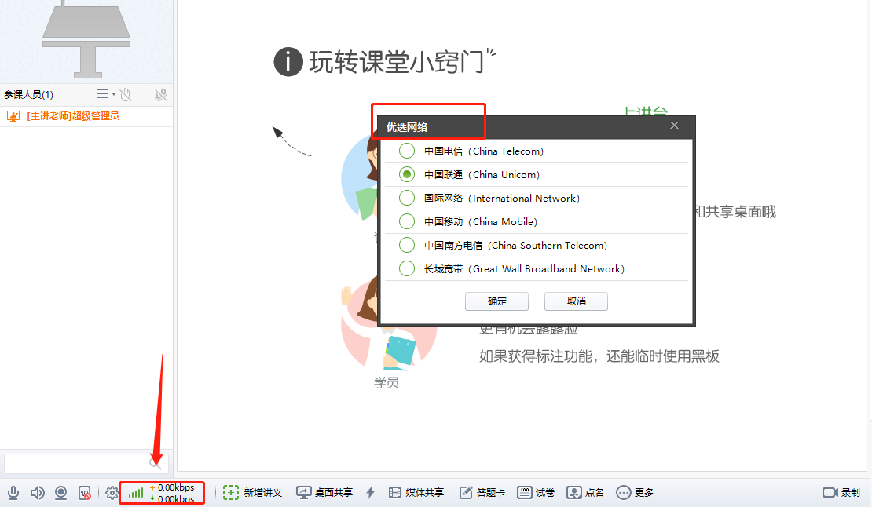Select 中国联通 (China Unicom) radio option

tap(407, 174)
